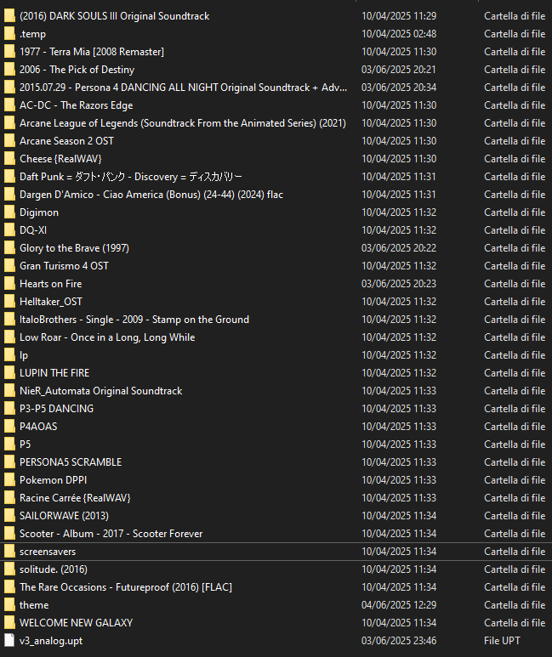The height and width of the screenshot is (657, 552).
Task: Click the screensavers folder name
Action: click(x=48, y=552)
